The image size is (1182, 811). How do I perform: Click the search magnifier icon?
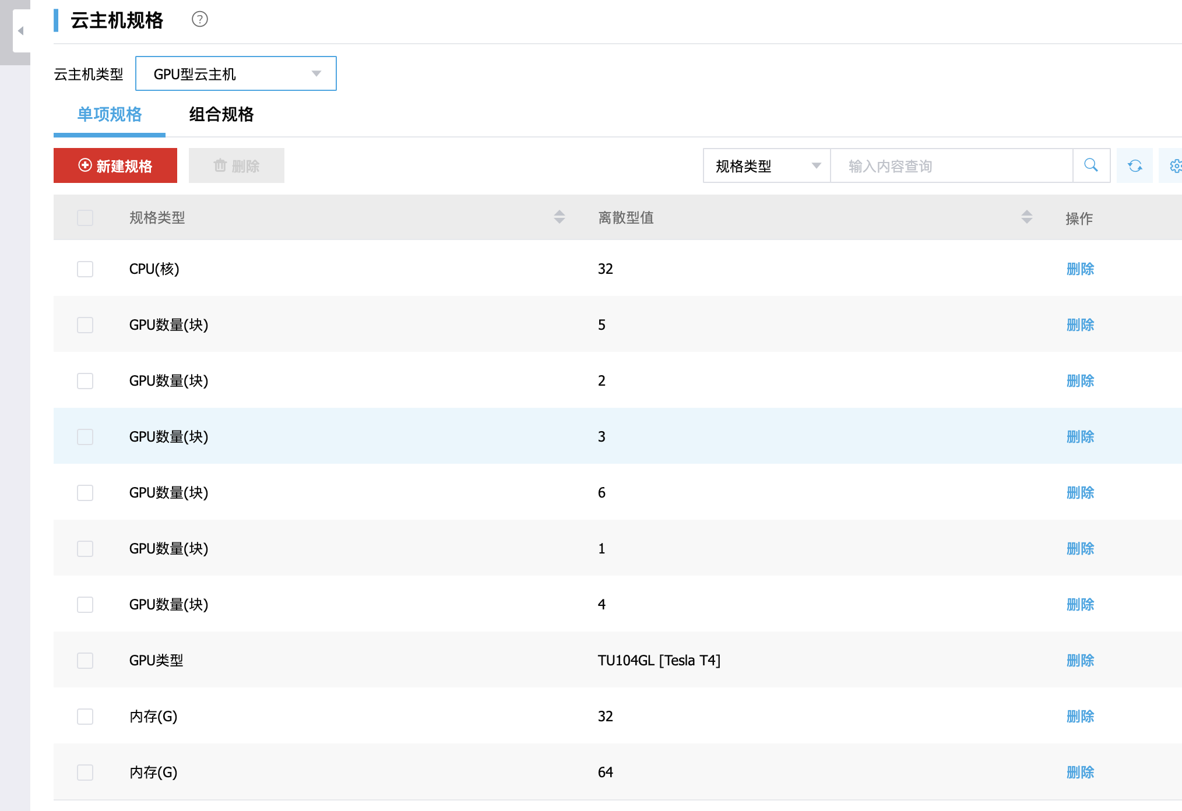[x=1091, y=165]
